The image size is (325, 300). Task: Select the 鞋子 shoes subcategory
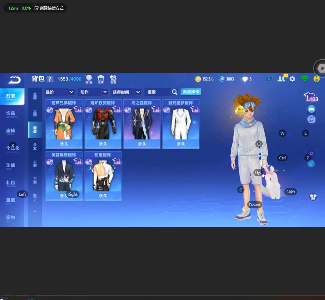pos(35,197)
